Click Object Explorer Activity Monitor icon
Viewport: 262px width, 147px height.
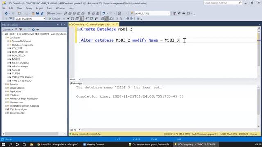38,29
